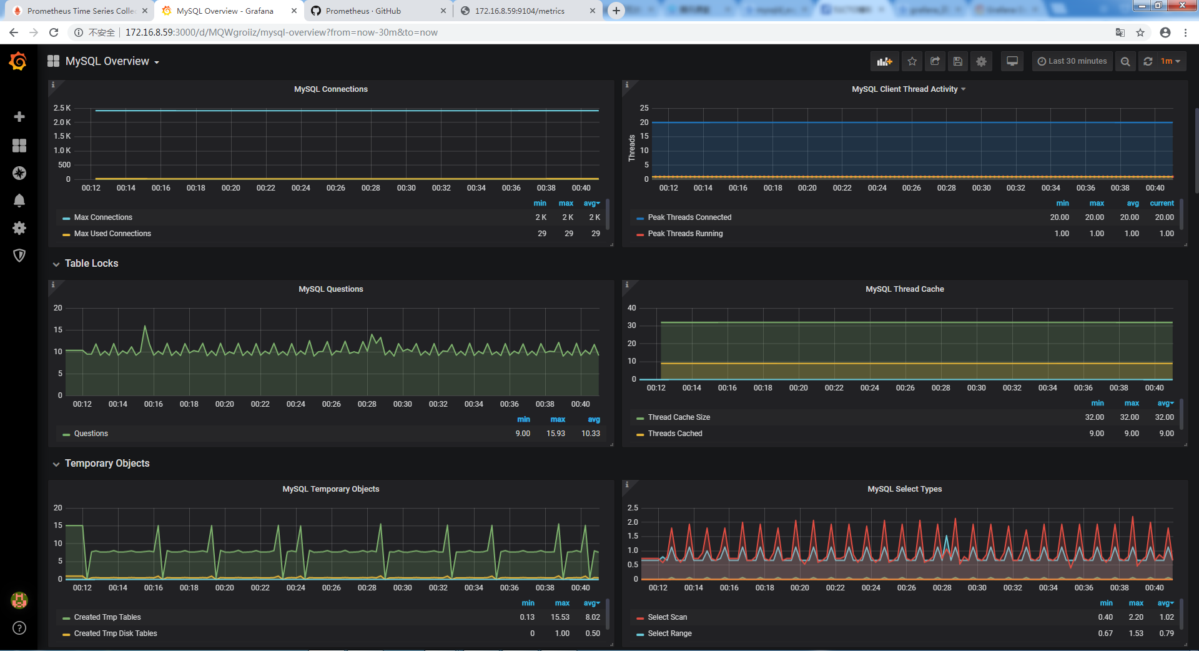Image resolution: width=1199 pixels, height=651 pixels.
Task: Click the Select Range series color swatch
Action: coord(640,634)
